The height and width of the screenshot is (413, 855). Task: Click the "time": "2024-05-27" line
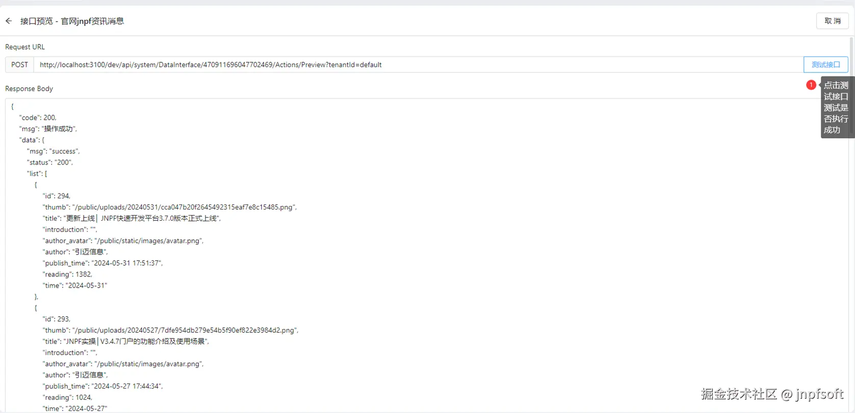(75, 409)
